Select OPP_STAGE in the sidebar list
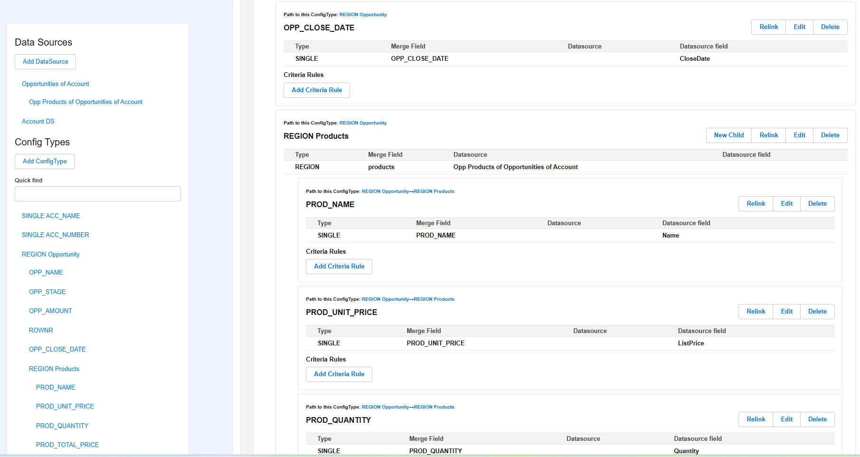 (x=47, y=292)
